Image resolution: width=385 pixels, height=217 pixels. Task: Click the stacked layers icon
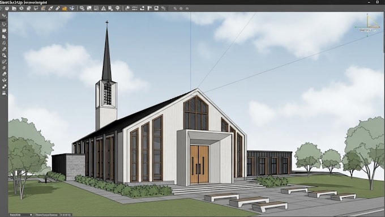[x=28, y=8]
